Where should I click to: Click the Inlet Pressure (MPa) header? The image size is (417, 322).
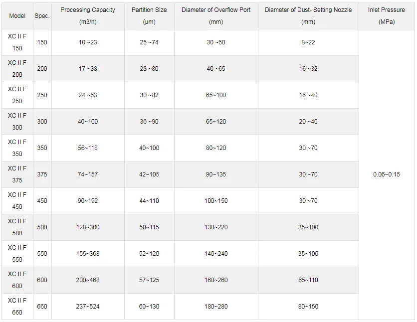click(x=386, y=16)
